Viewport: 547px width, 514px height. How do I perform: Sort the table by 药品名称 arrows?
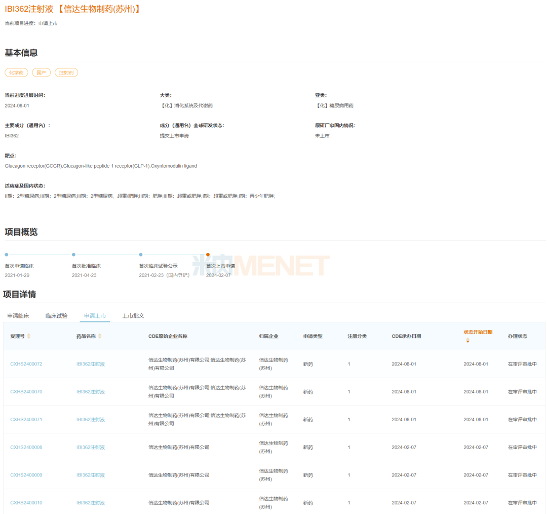tap(100, 336)
